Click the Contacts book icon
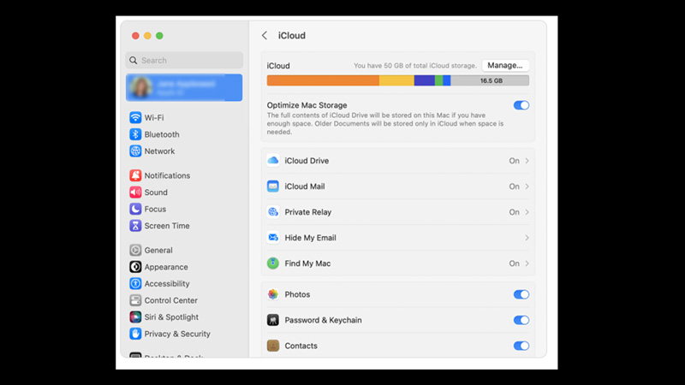This screenshot has height=385, width=685. pyautogui.click(x=273, y=346)
